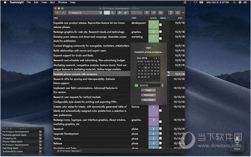Click the 10/9/2018 date input field
The height and width of the screenshot is (157, 251).
pyautogui.click(x=148, y=85)
